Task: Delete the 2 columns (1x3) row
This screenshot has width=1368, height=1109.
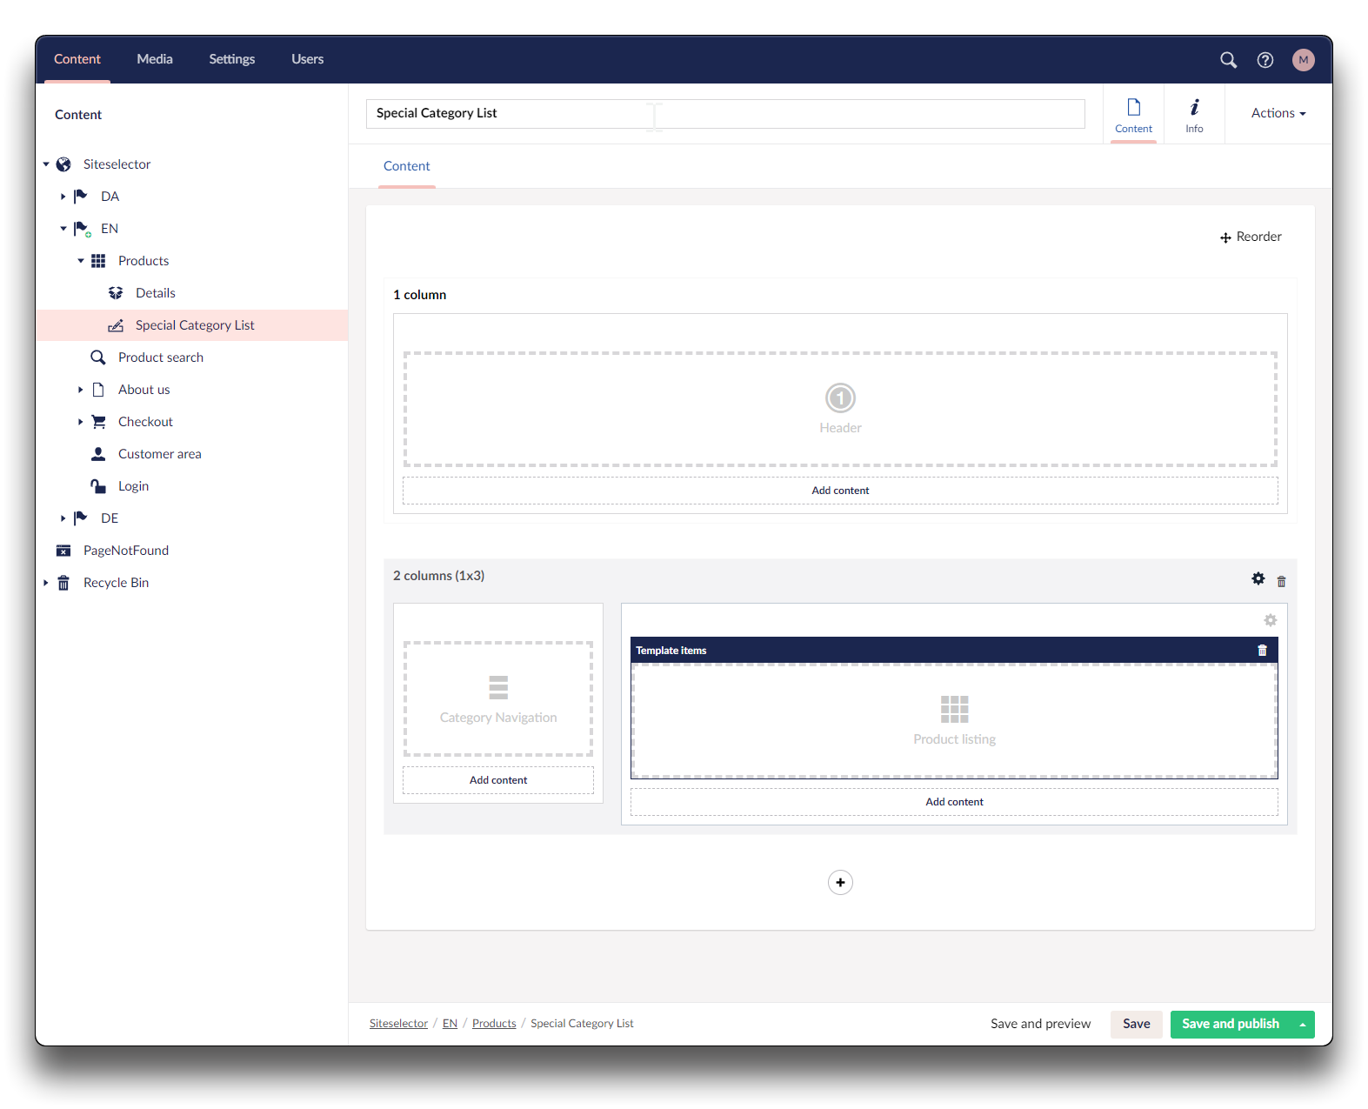Action: 1281,582
